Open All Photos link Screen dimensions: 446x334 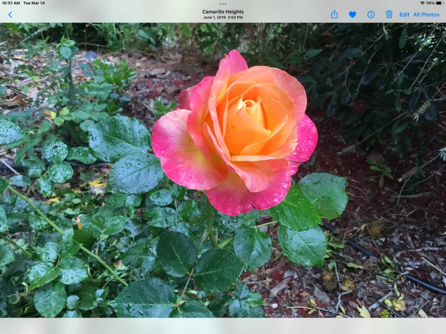tap(426, 14)
